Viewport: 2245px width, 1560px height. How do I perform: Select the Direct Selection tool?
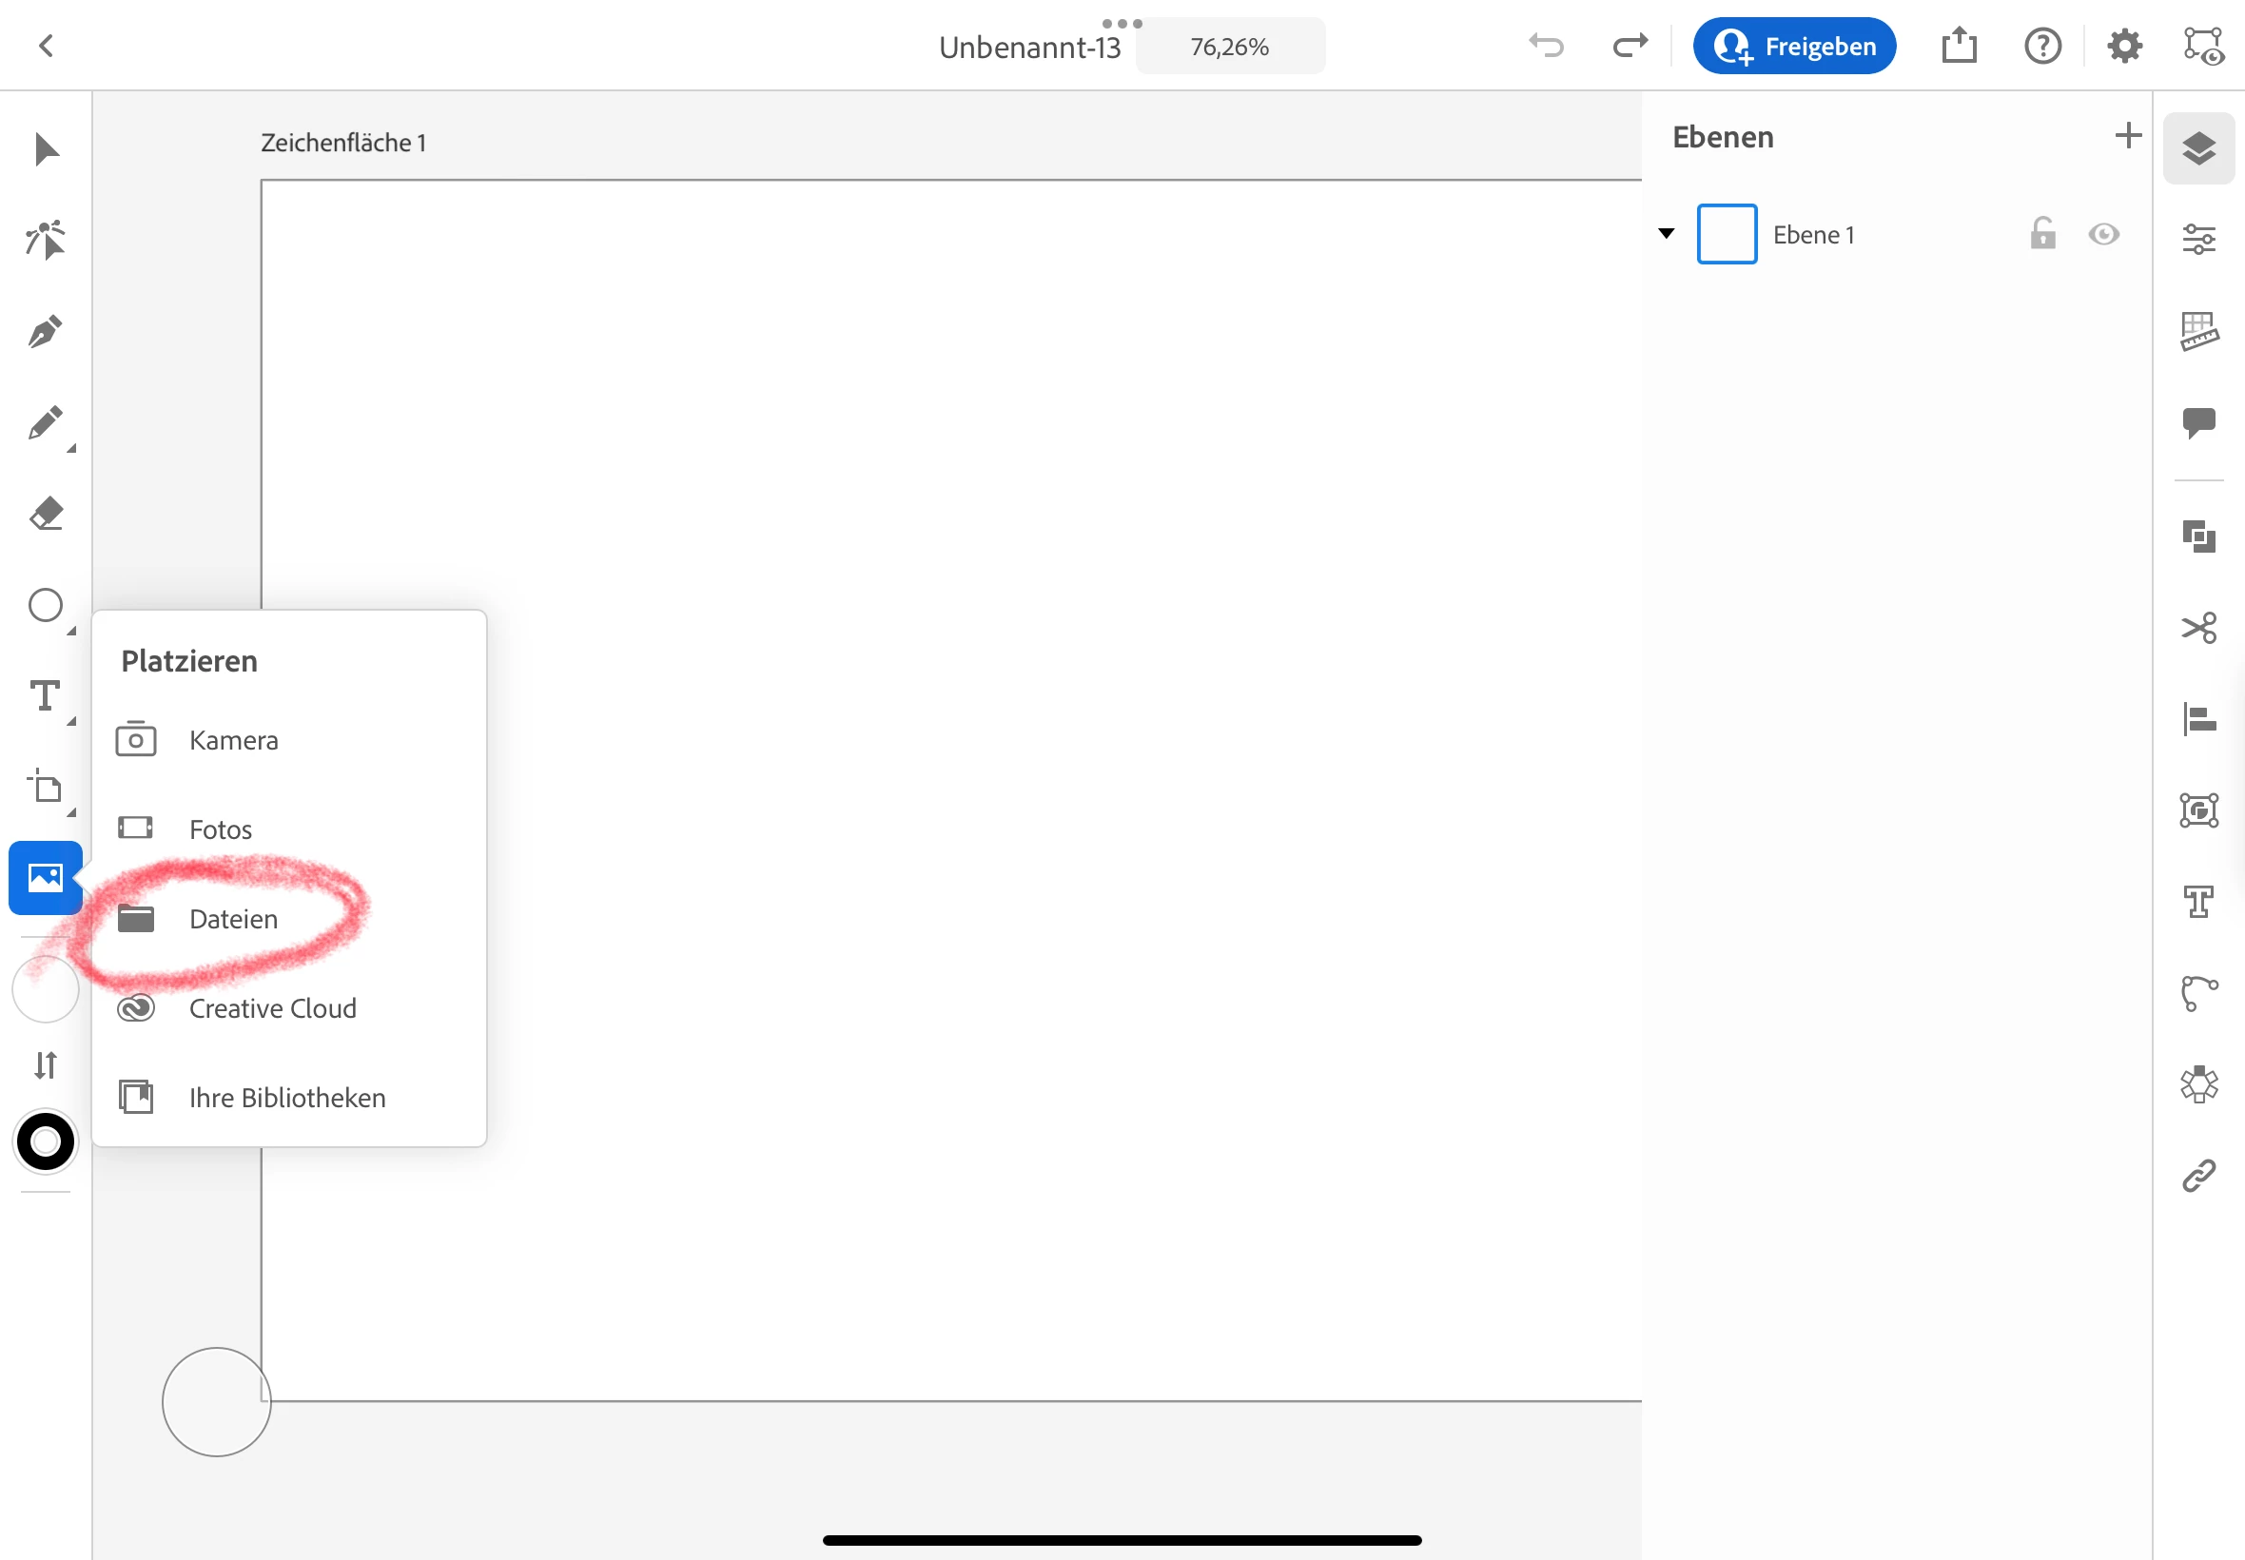pos(45,241)
